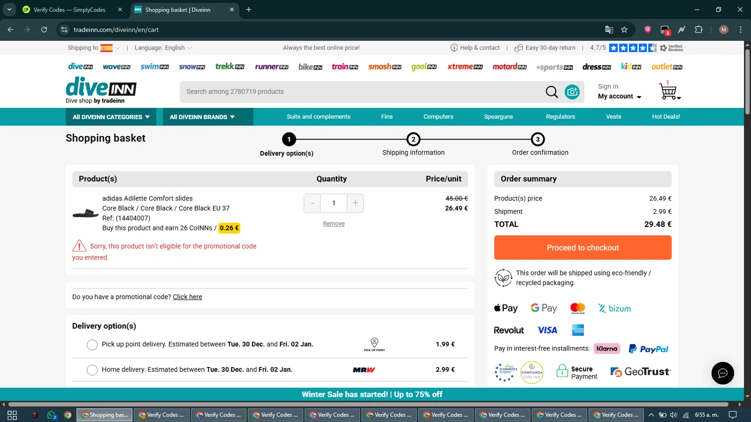Image resolution: width=751 pixels, height=422 pixels.
Task: Reload the page
Action: coord(44,29)
